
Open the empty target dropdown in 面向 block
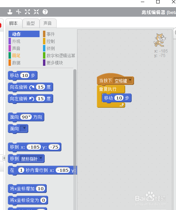click(24, 129)
